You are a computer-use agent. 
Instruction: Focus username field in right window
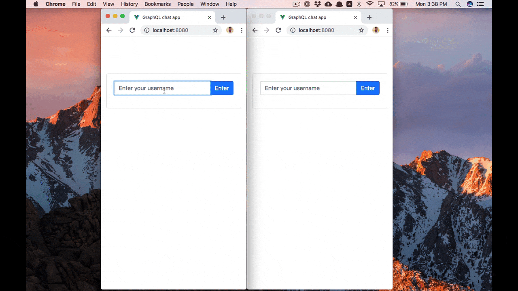click(x=308, y=88)
